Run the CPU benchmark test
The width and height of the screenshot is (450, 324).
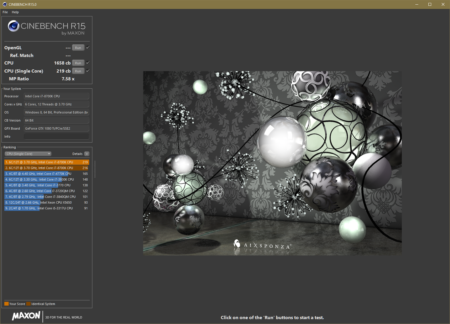click(x=78, y=63)
